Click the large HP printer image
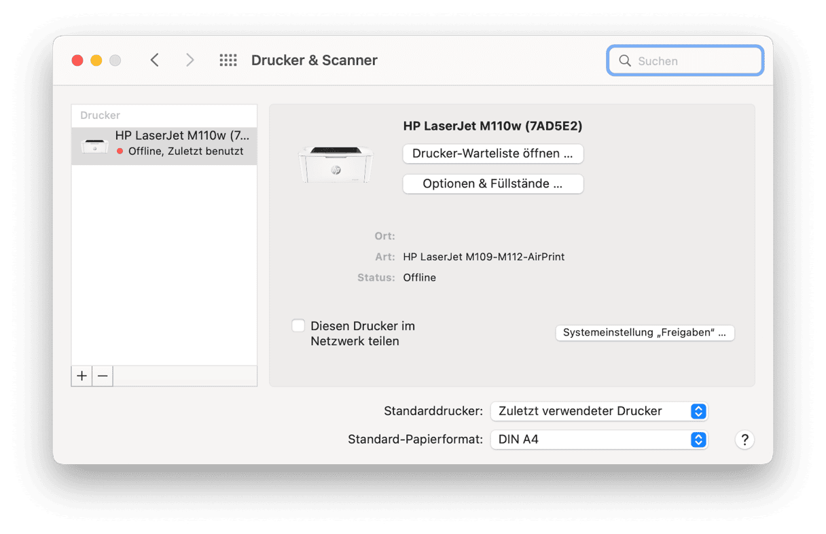The image size is (826, 534). [336, 164]
